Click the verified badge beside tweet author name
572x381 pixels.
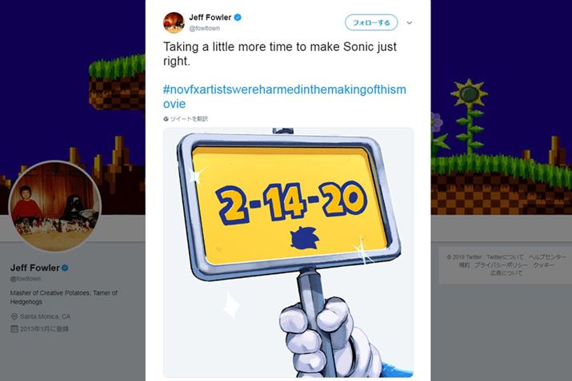(238, 17)
